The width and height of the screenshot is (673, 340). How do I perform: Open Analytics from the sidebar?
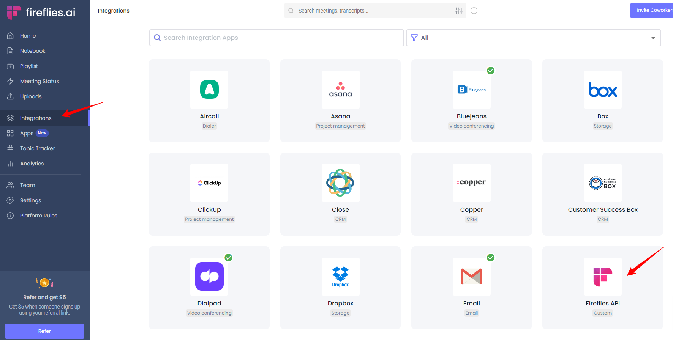tap(32, 164)
